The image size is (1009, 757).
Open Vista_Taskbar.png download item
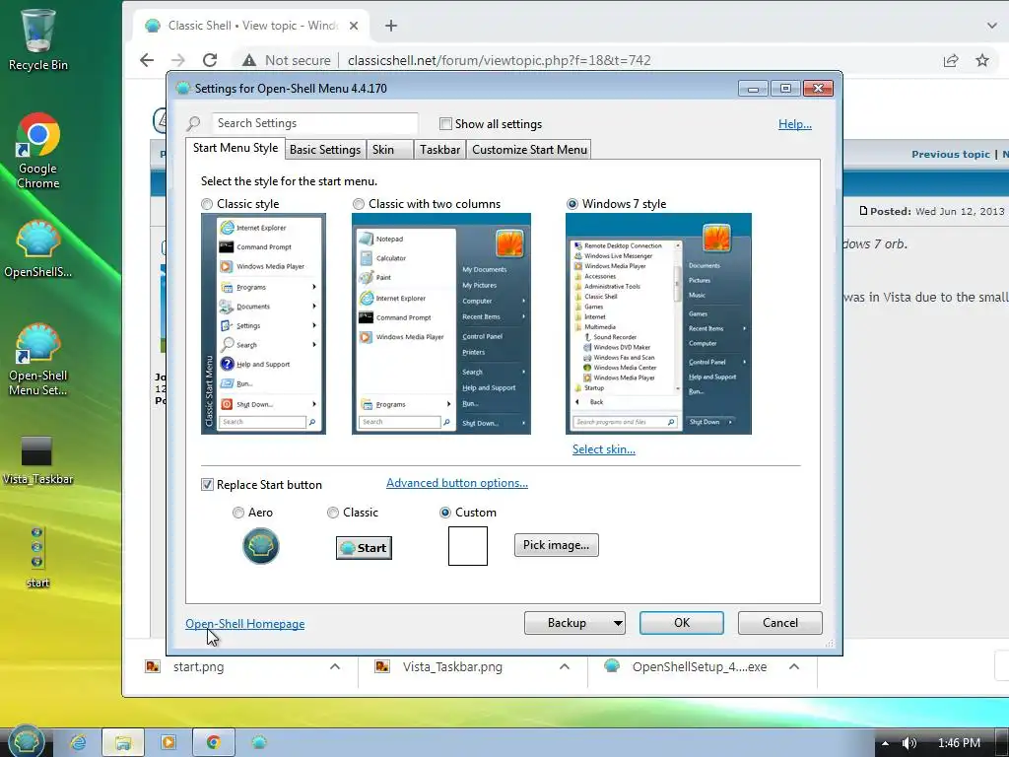(x=452, y=667)
